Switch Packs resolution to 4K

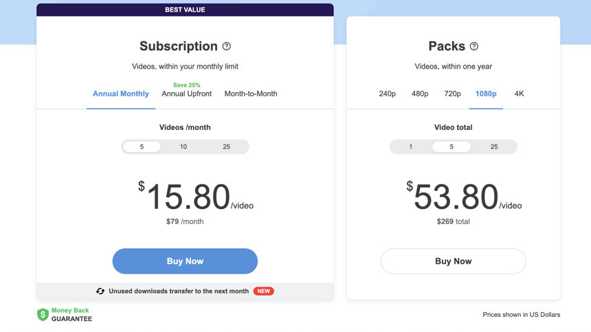pos(520,94)
